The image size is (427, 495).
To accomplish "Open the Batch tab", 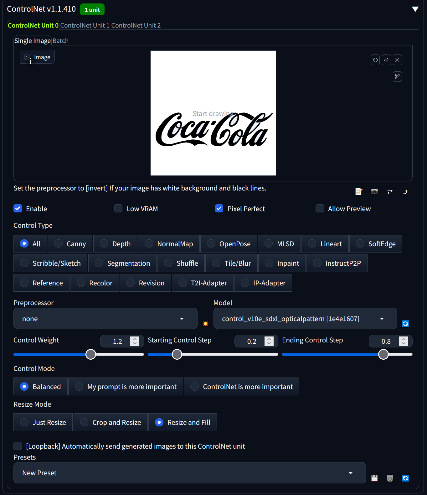I will pos(60,41).
